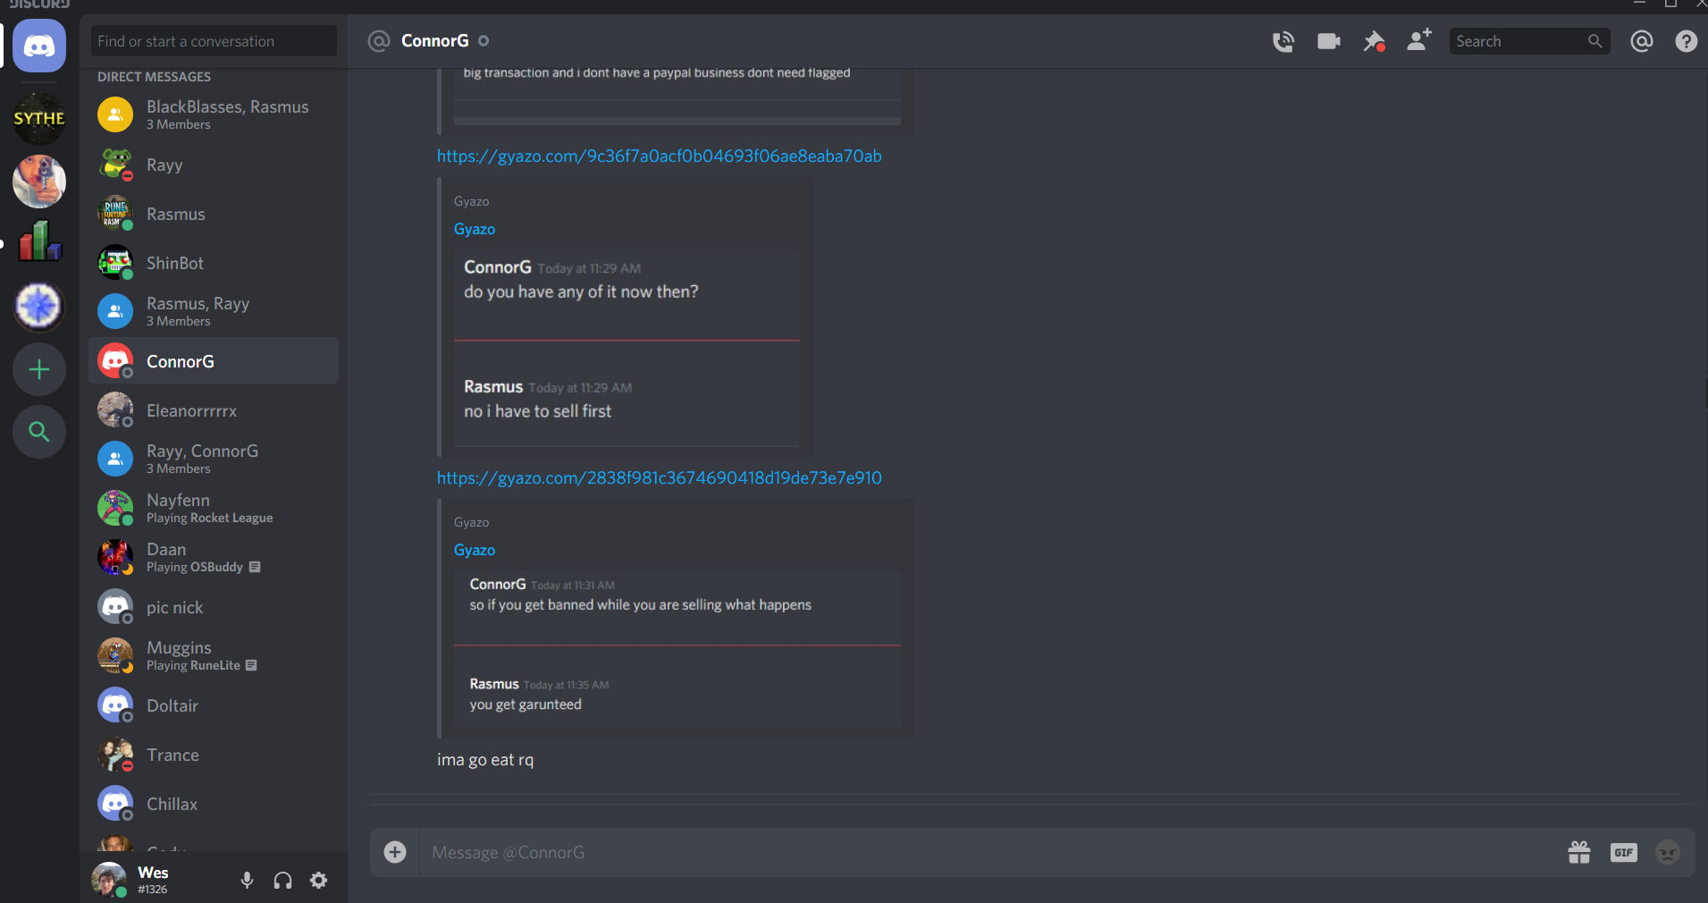Viewport: 1708px width, 903px height.
Task: Select the Rayy, ConnorG group conversation
Action: pyautogui.click(x=214, y=459)
